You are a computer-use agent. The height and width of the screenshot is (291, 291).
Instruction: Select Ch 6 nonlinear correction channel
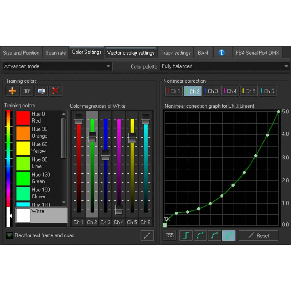[x=268, y=91]
